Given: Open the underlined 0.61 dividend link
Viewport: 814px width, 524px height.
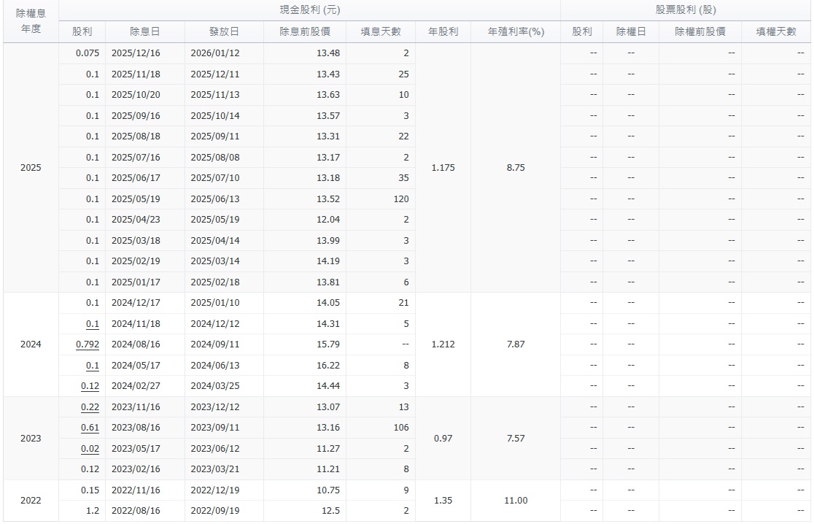Looking at the screenshot, I should click(90, 428).
